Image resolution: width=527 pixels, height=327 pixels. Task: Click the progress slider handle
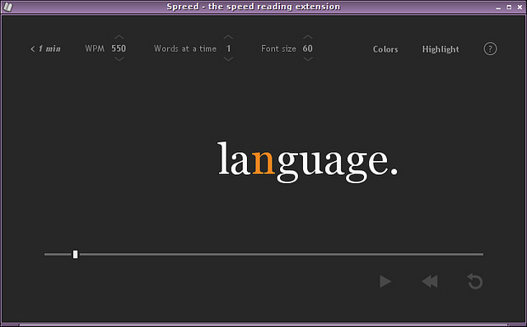[75, 254]
